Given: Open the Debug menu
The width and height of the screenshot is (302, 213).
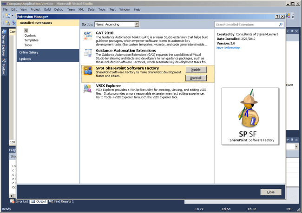Looking at the screenshot, I should click(59, 9).
